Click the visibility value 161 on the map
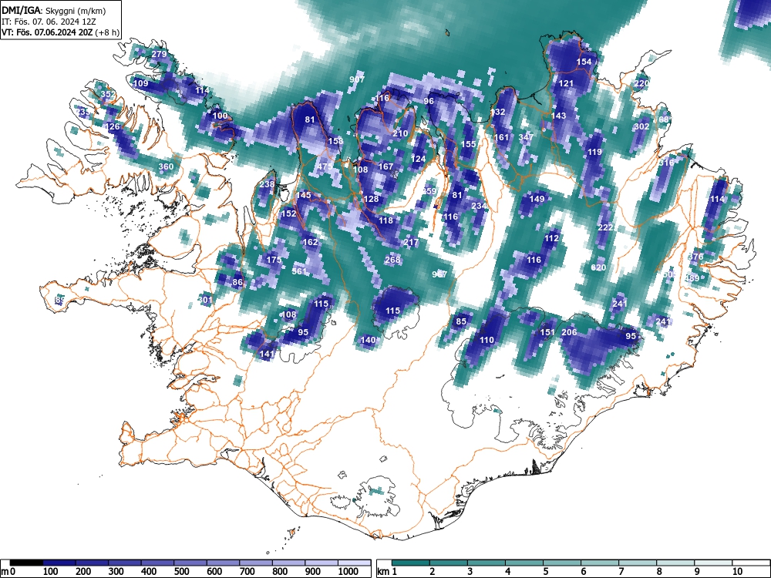 pyautogui.click(x=501, y=137)
